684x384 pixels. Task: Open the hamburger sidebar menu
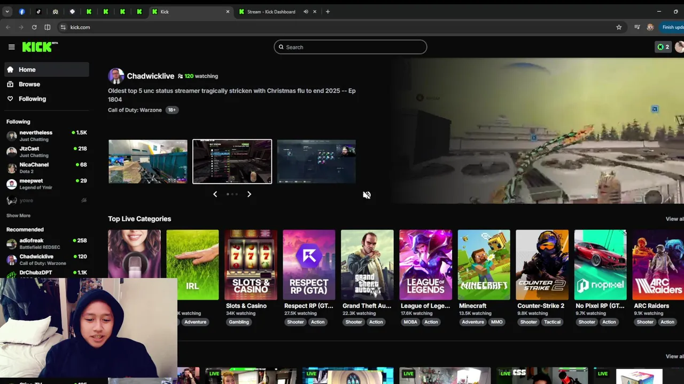(x=11, y=47)
